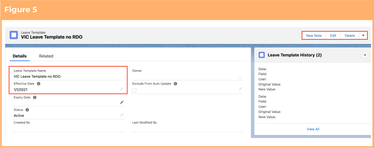The width and height of the screenshot is (374, 148).
Task: Click the Leave Template History panel icon
Action: 262,55
